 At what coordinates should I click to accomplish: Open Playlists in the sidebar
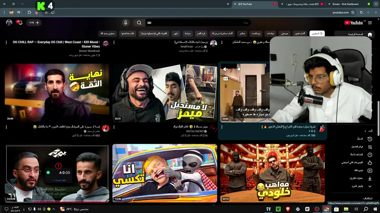coord(361,147)
